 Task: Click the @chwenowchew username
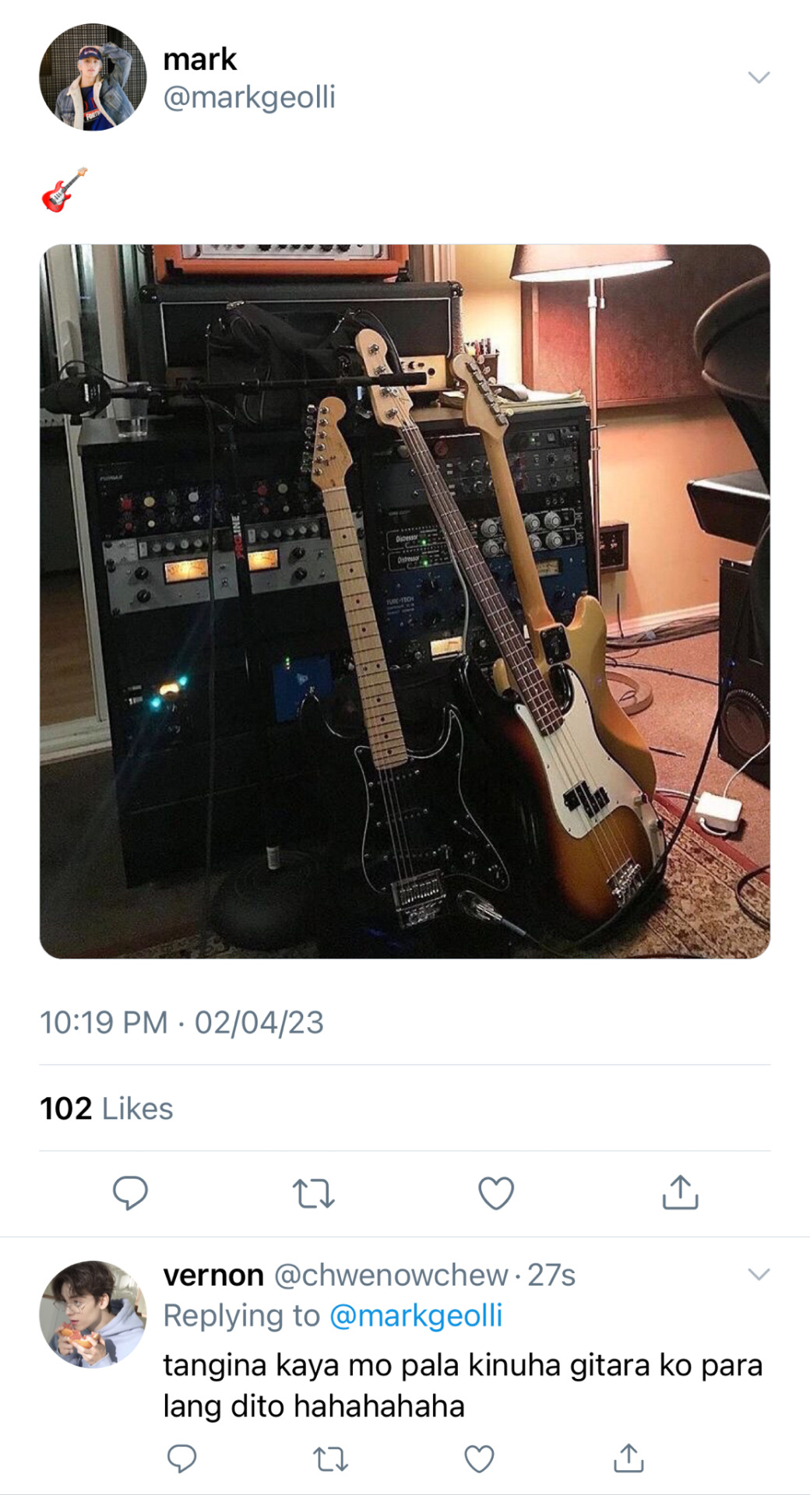tap(391, 1275)
